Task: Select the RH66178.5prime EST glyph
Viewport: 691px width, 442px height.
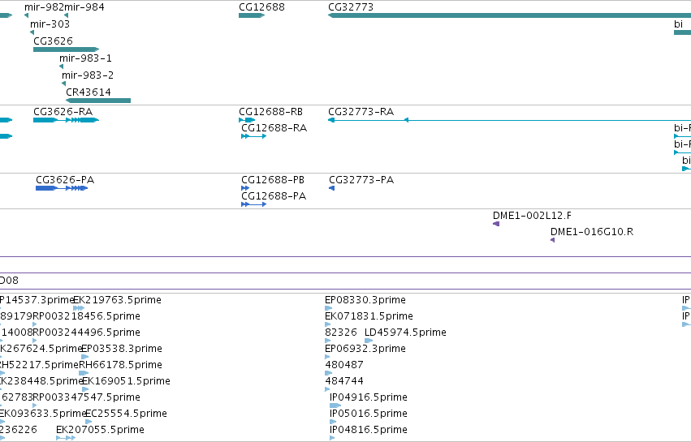Action: click(84, 373)
